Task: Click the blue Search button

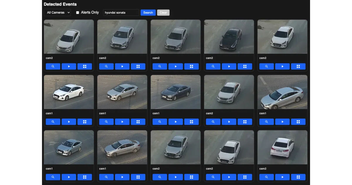Action: (x=148, y=13)
